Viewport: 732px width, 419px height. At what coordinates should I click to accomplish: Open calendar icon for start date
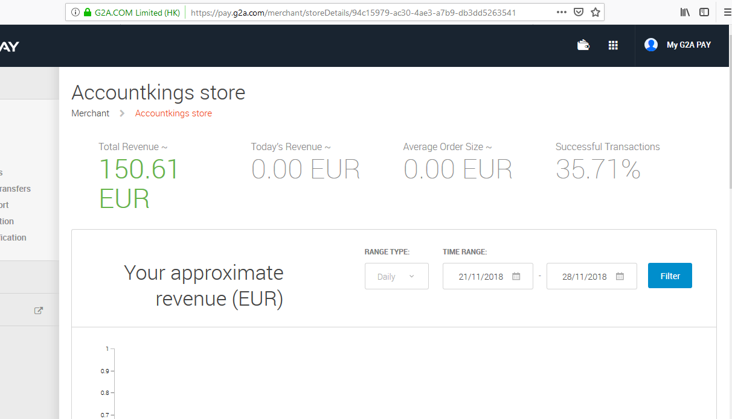click(516, 277)
